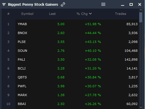This screenshot has width=145, height=109.
Task: Maximize the Penny Stock Gainers window
Action: click(x=131, y=4)
